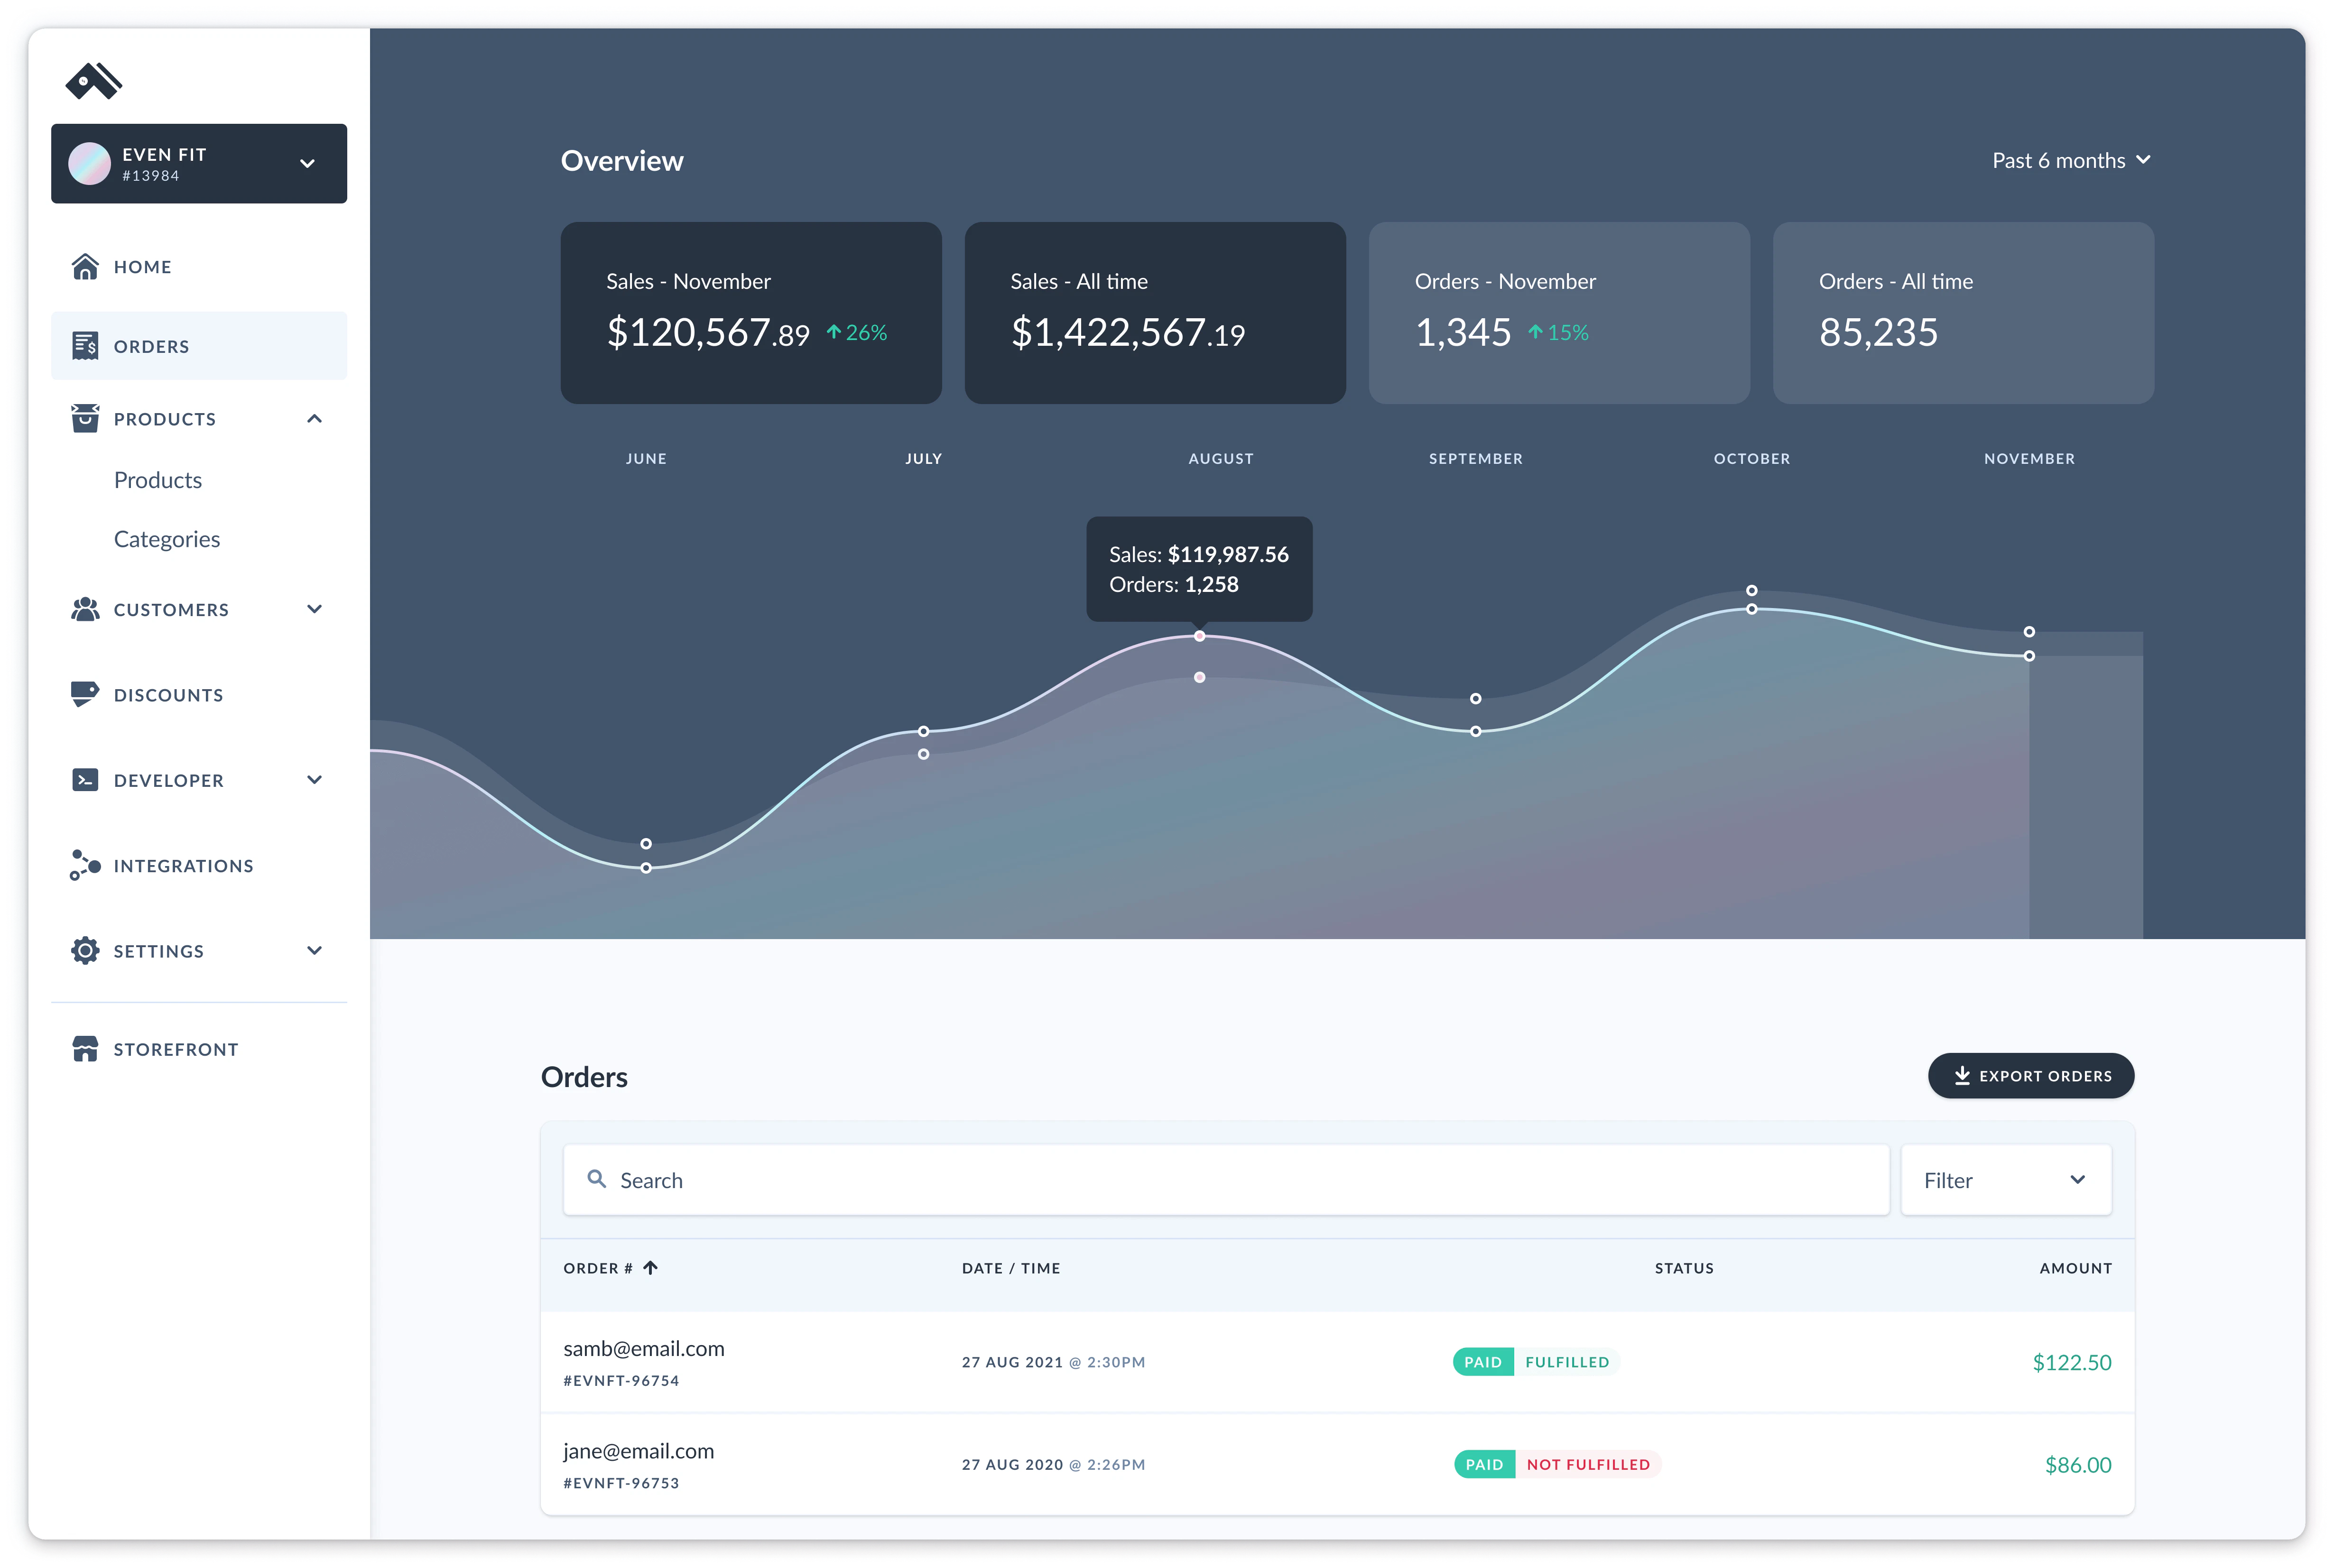Click the FULFILLED status badge
Viewport: 2334px width, 1568px height.
[1567, 1362]
